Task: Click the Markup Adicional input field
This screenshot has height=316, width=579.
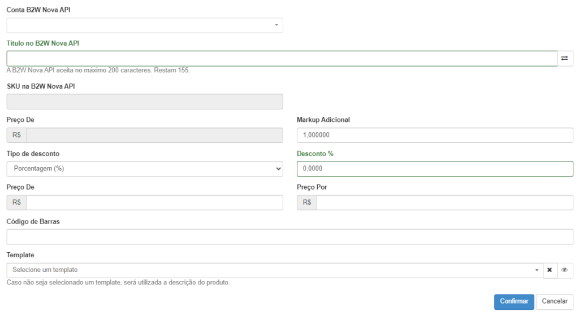Action: pos(435,135)
